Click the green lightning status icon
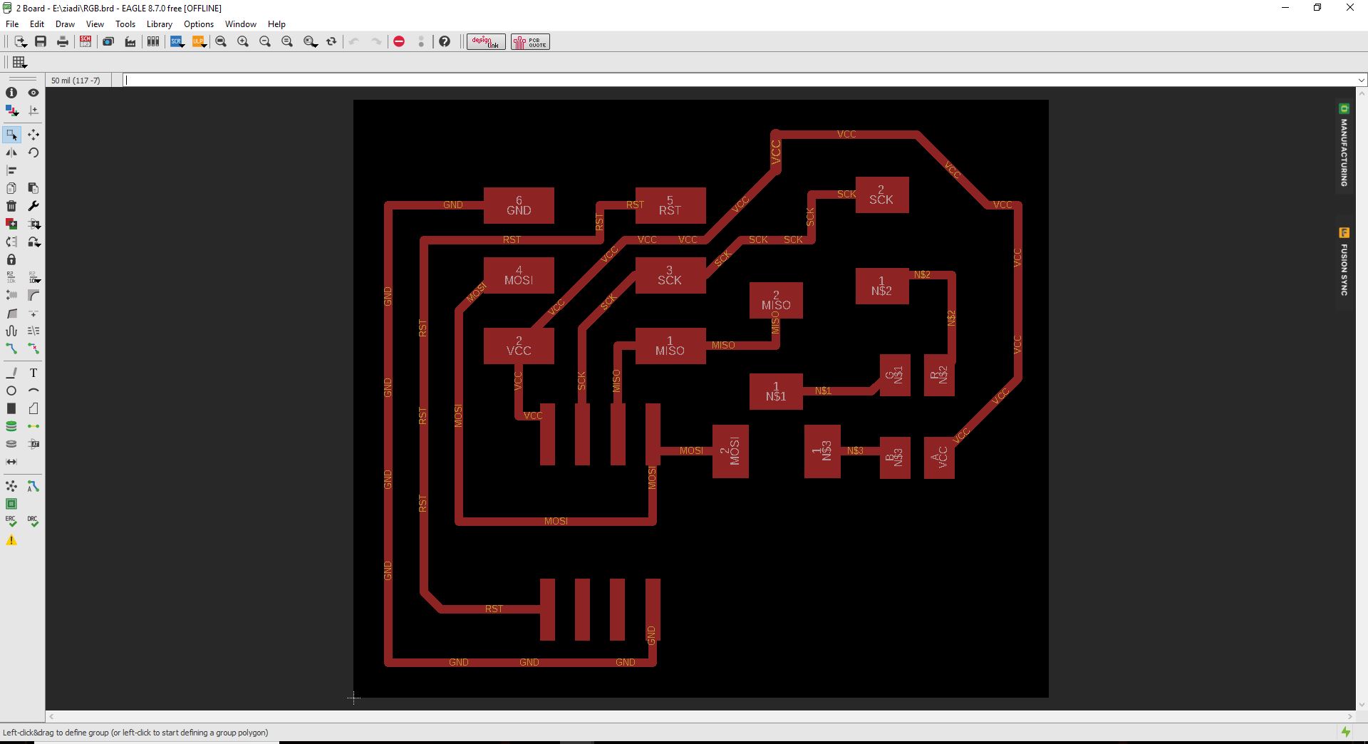This screenshot has width=1368, height=744. tap(1346, 732)
